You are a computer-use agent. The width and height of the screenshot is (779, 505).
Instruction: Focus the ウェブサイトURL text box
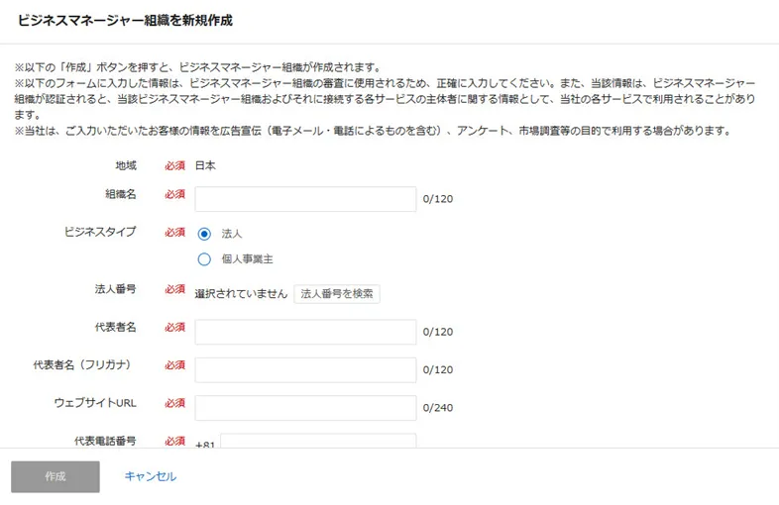coord(305,408)
